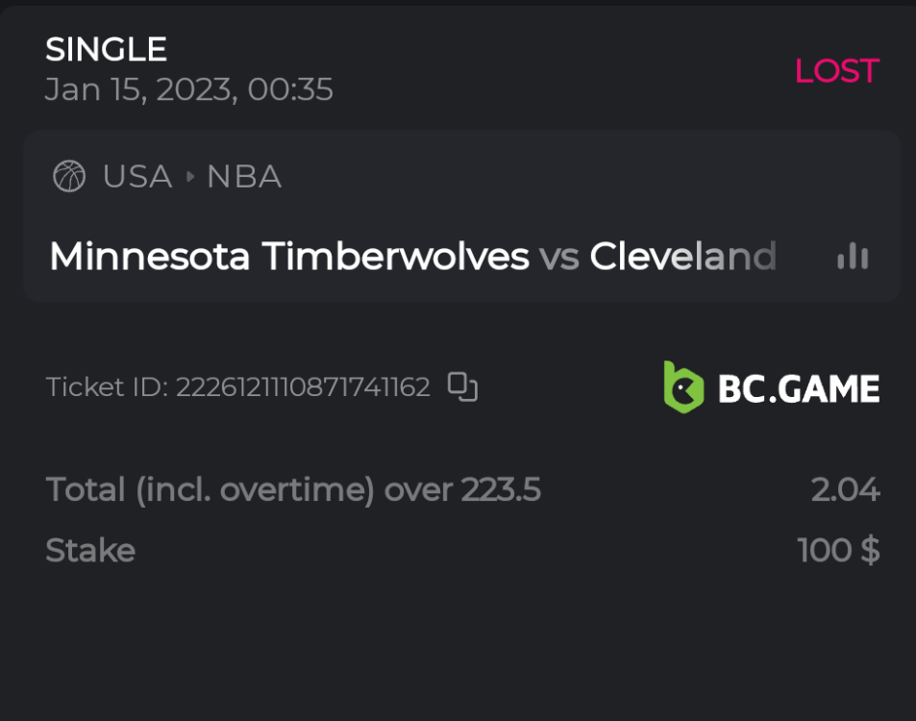Click the 2.04 odds value
916x721 pixels.
[845, 490]
